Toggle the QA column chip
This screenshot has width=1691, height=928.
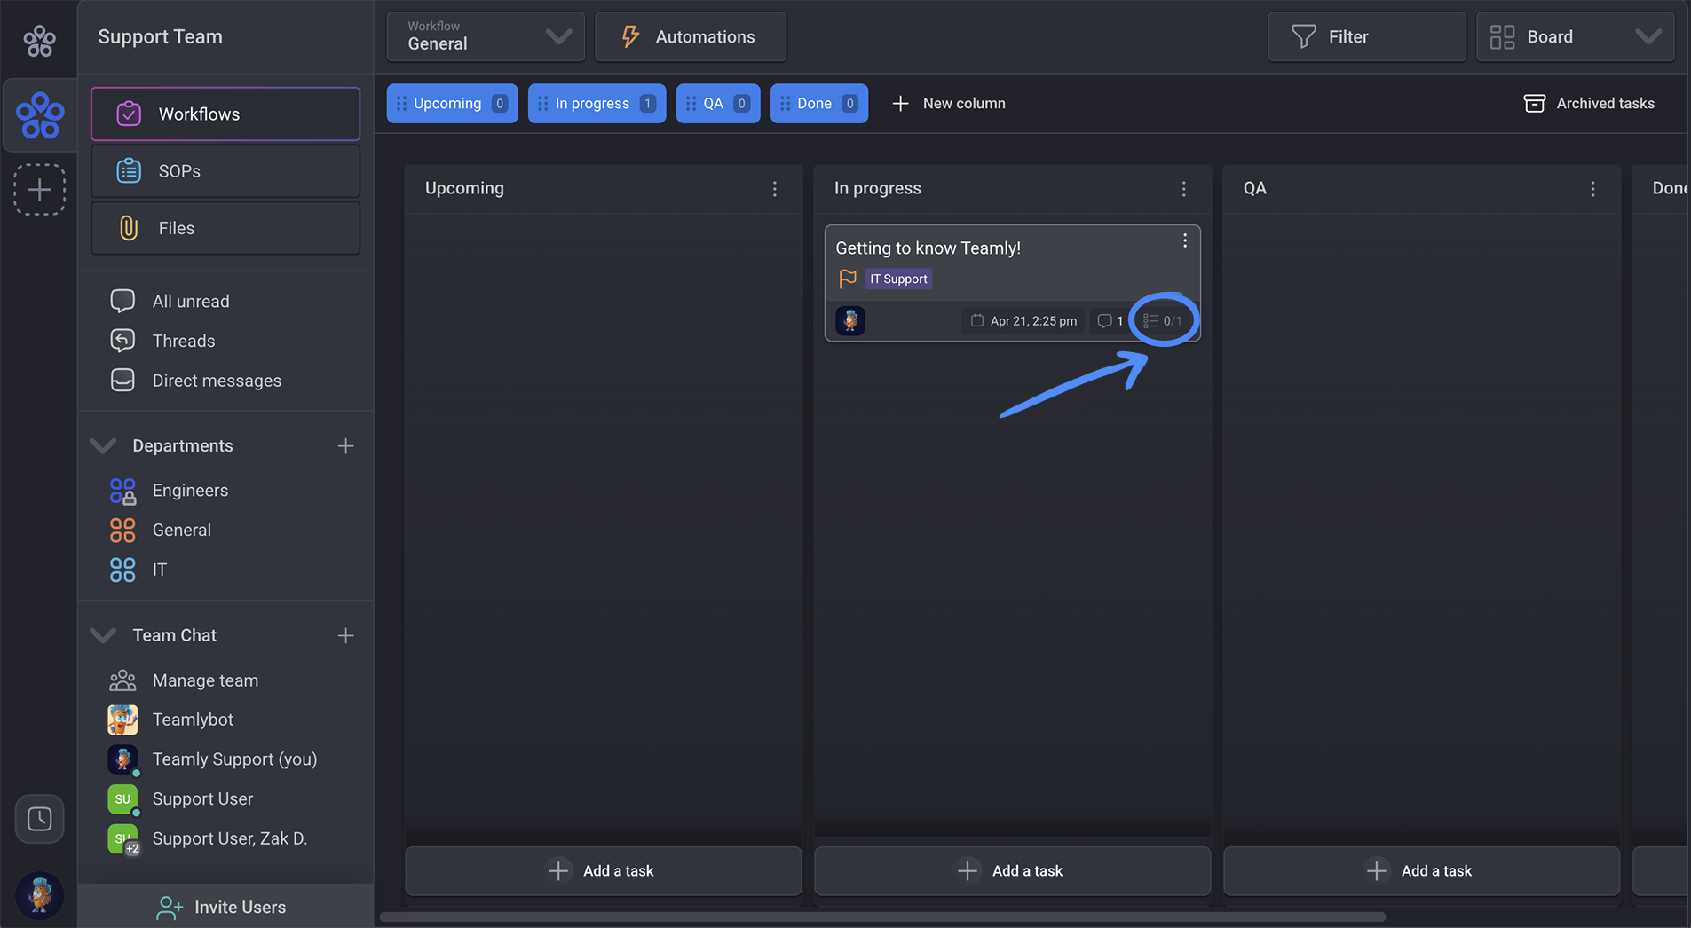tap(718, 104)
